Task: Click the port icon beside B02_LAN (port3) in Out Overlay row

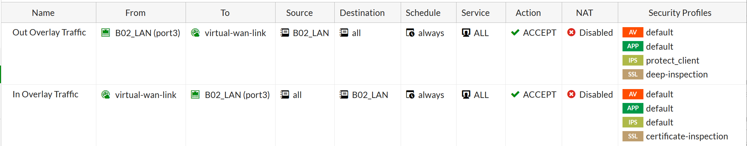Action: pyautogui.click(x=106, y=32)
